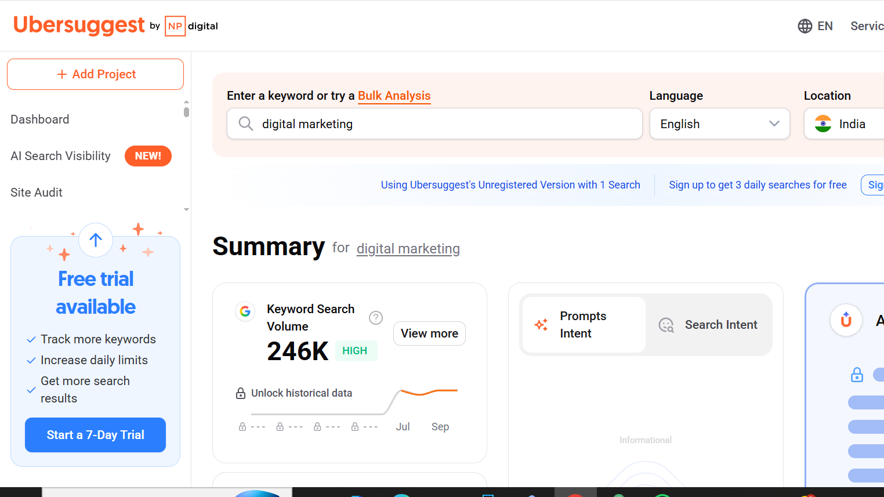The height and width of the screenshot is (497, 884).
Task: Click the Search Intent magnifier icon
Action: [x=666, y=325]
